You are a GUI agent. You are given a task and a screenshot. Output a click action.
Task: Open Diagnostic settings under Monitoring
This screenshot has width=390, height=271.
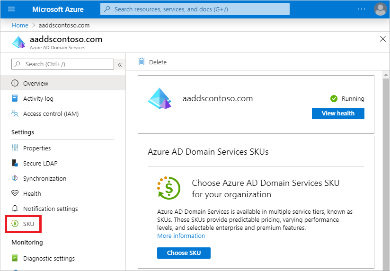pyautogui.click(x=49, y=258)
